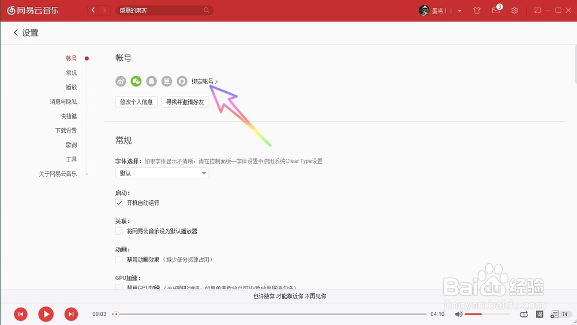577x325 pixels.
Task: Open the 绑定帐号 link
Action: (205, 81)
